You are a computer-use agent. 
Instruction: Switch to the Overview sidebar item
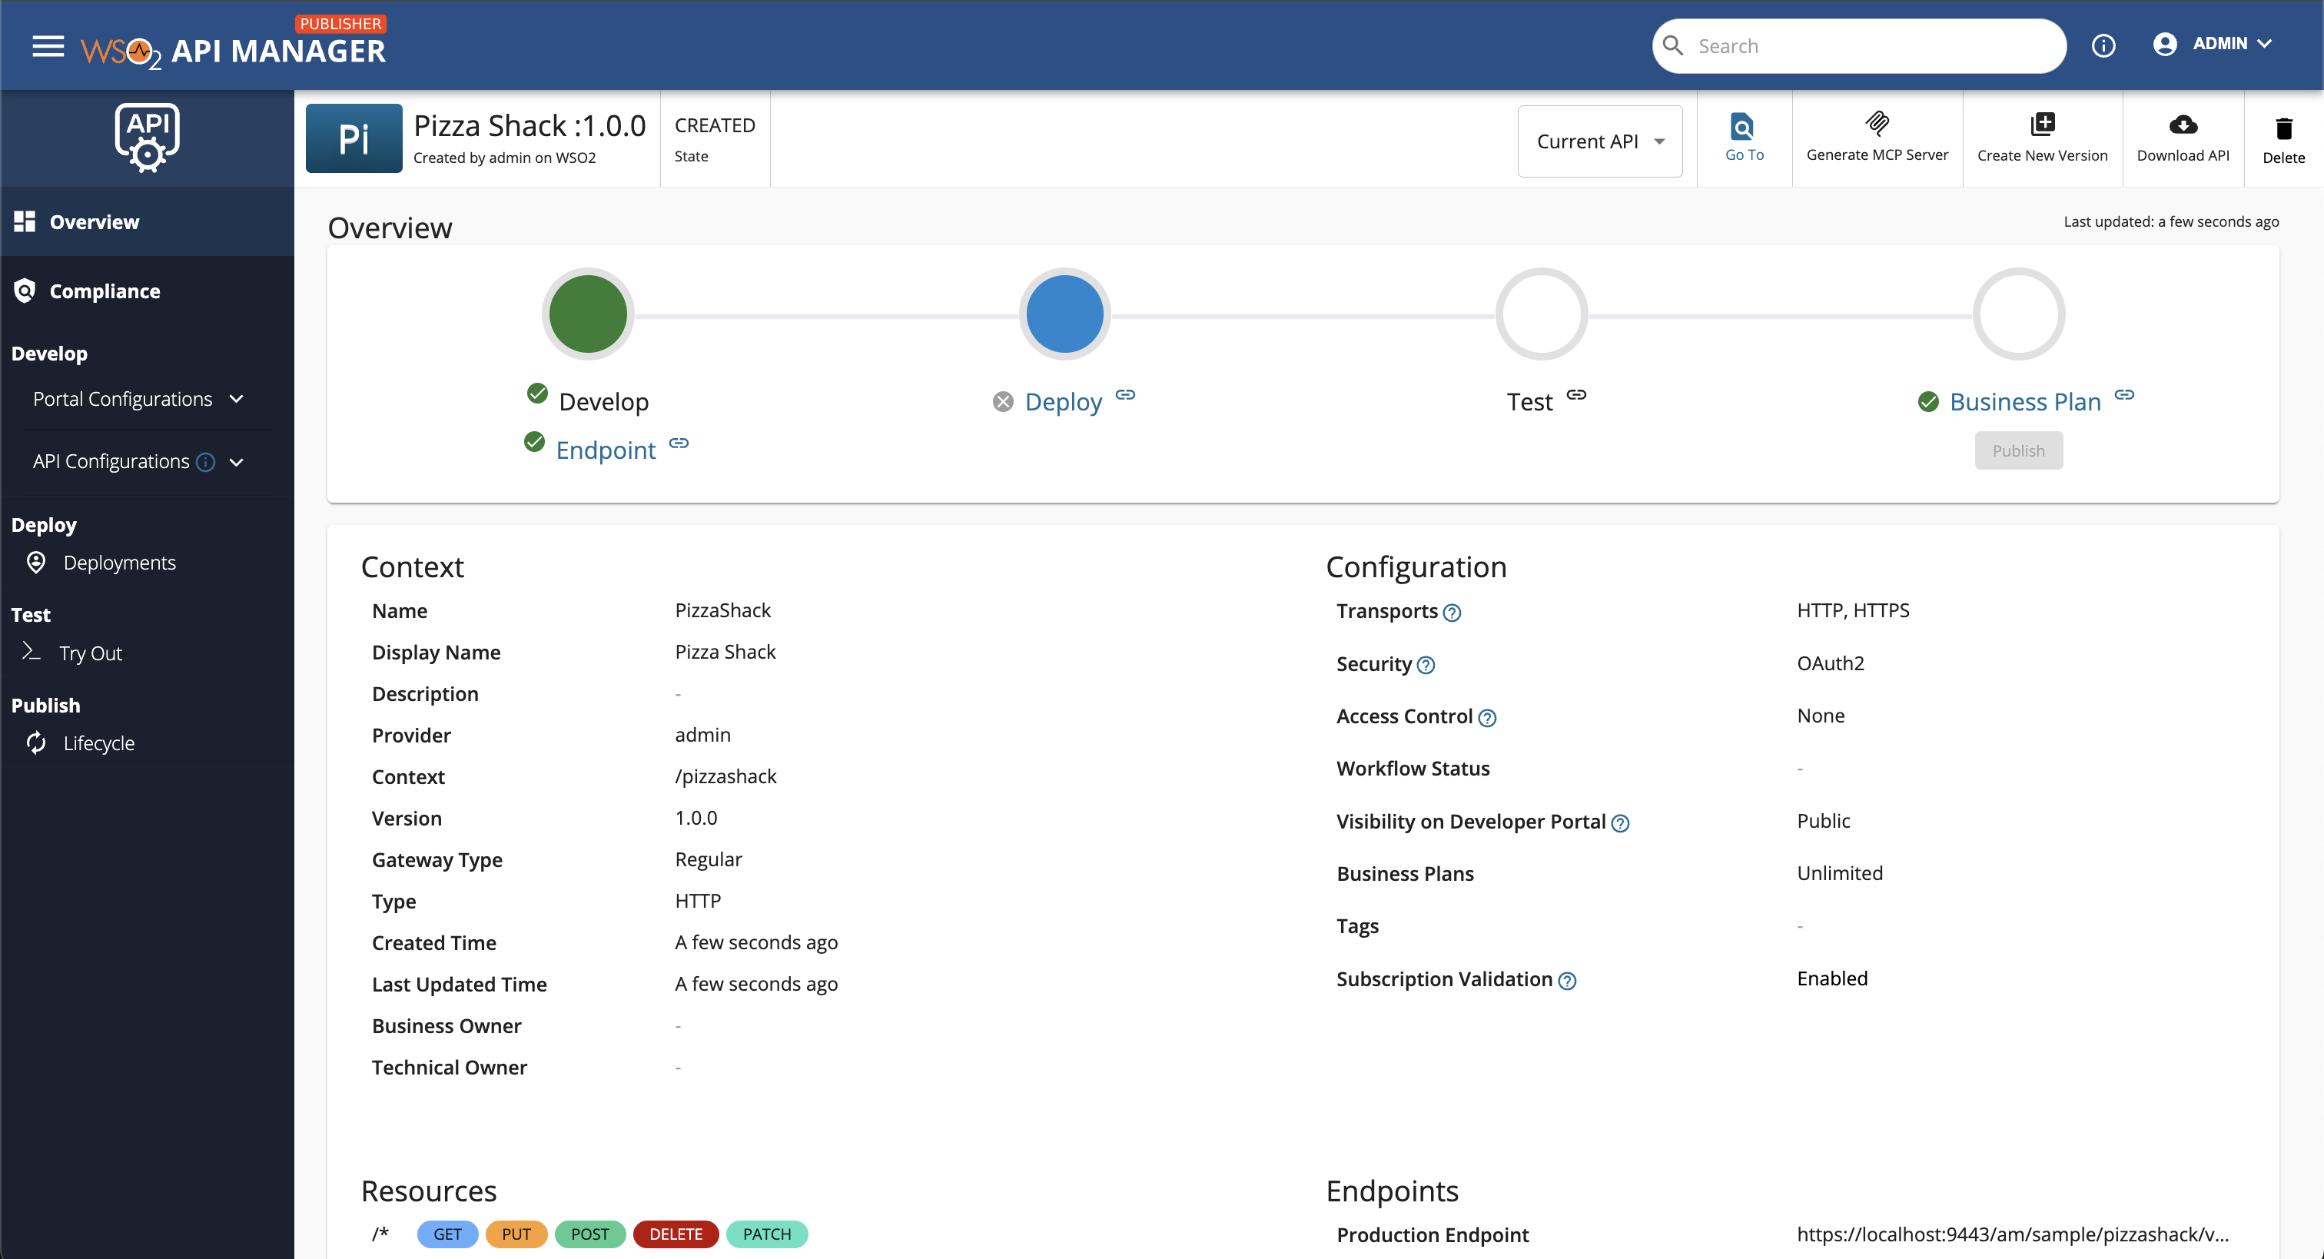(95, 221)
